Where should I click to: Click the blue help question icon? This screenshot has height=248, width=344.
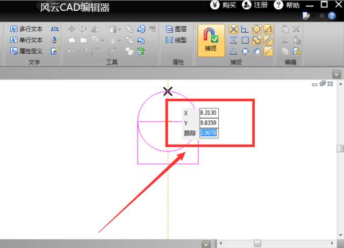[333, 16]
